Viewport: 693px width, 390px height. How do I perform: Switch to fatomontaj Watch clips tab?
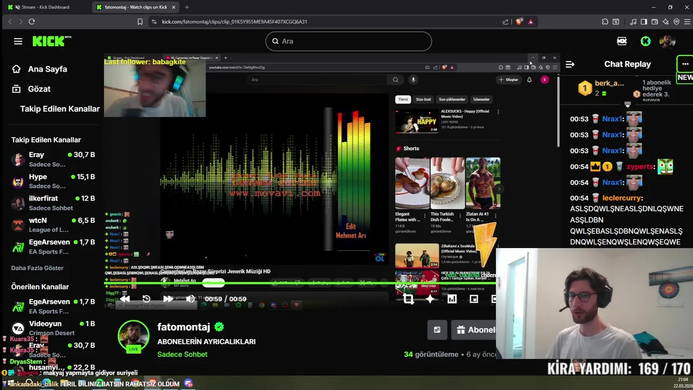point(135,7)
